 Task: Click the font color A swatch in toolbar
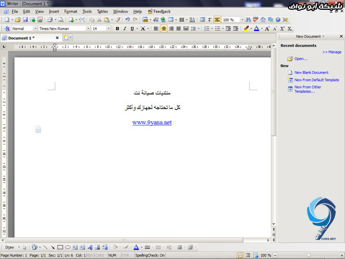point(256,29)
